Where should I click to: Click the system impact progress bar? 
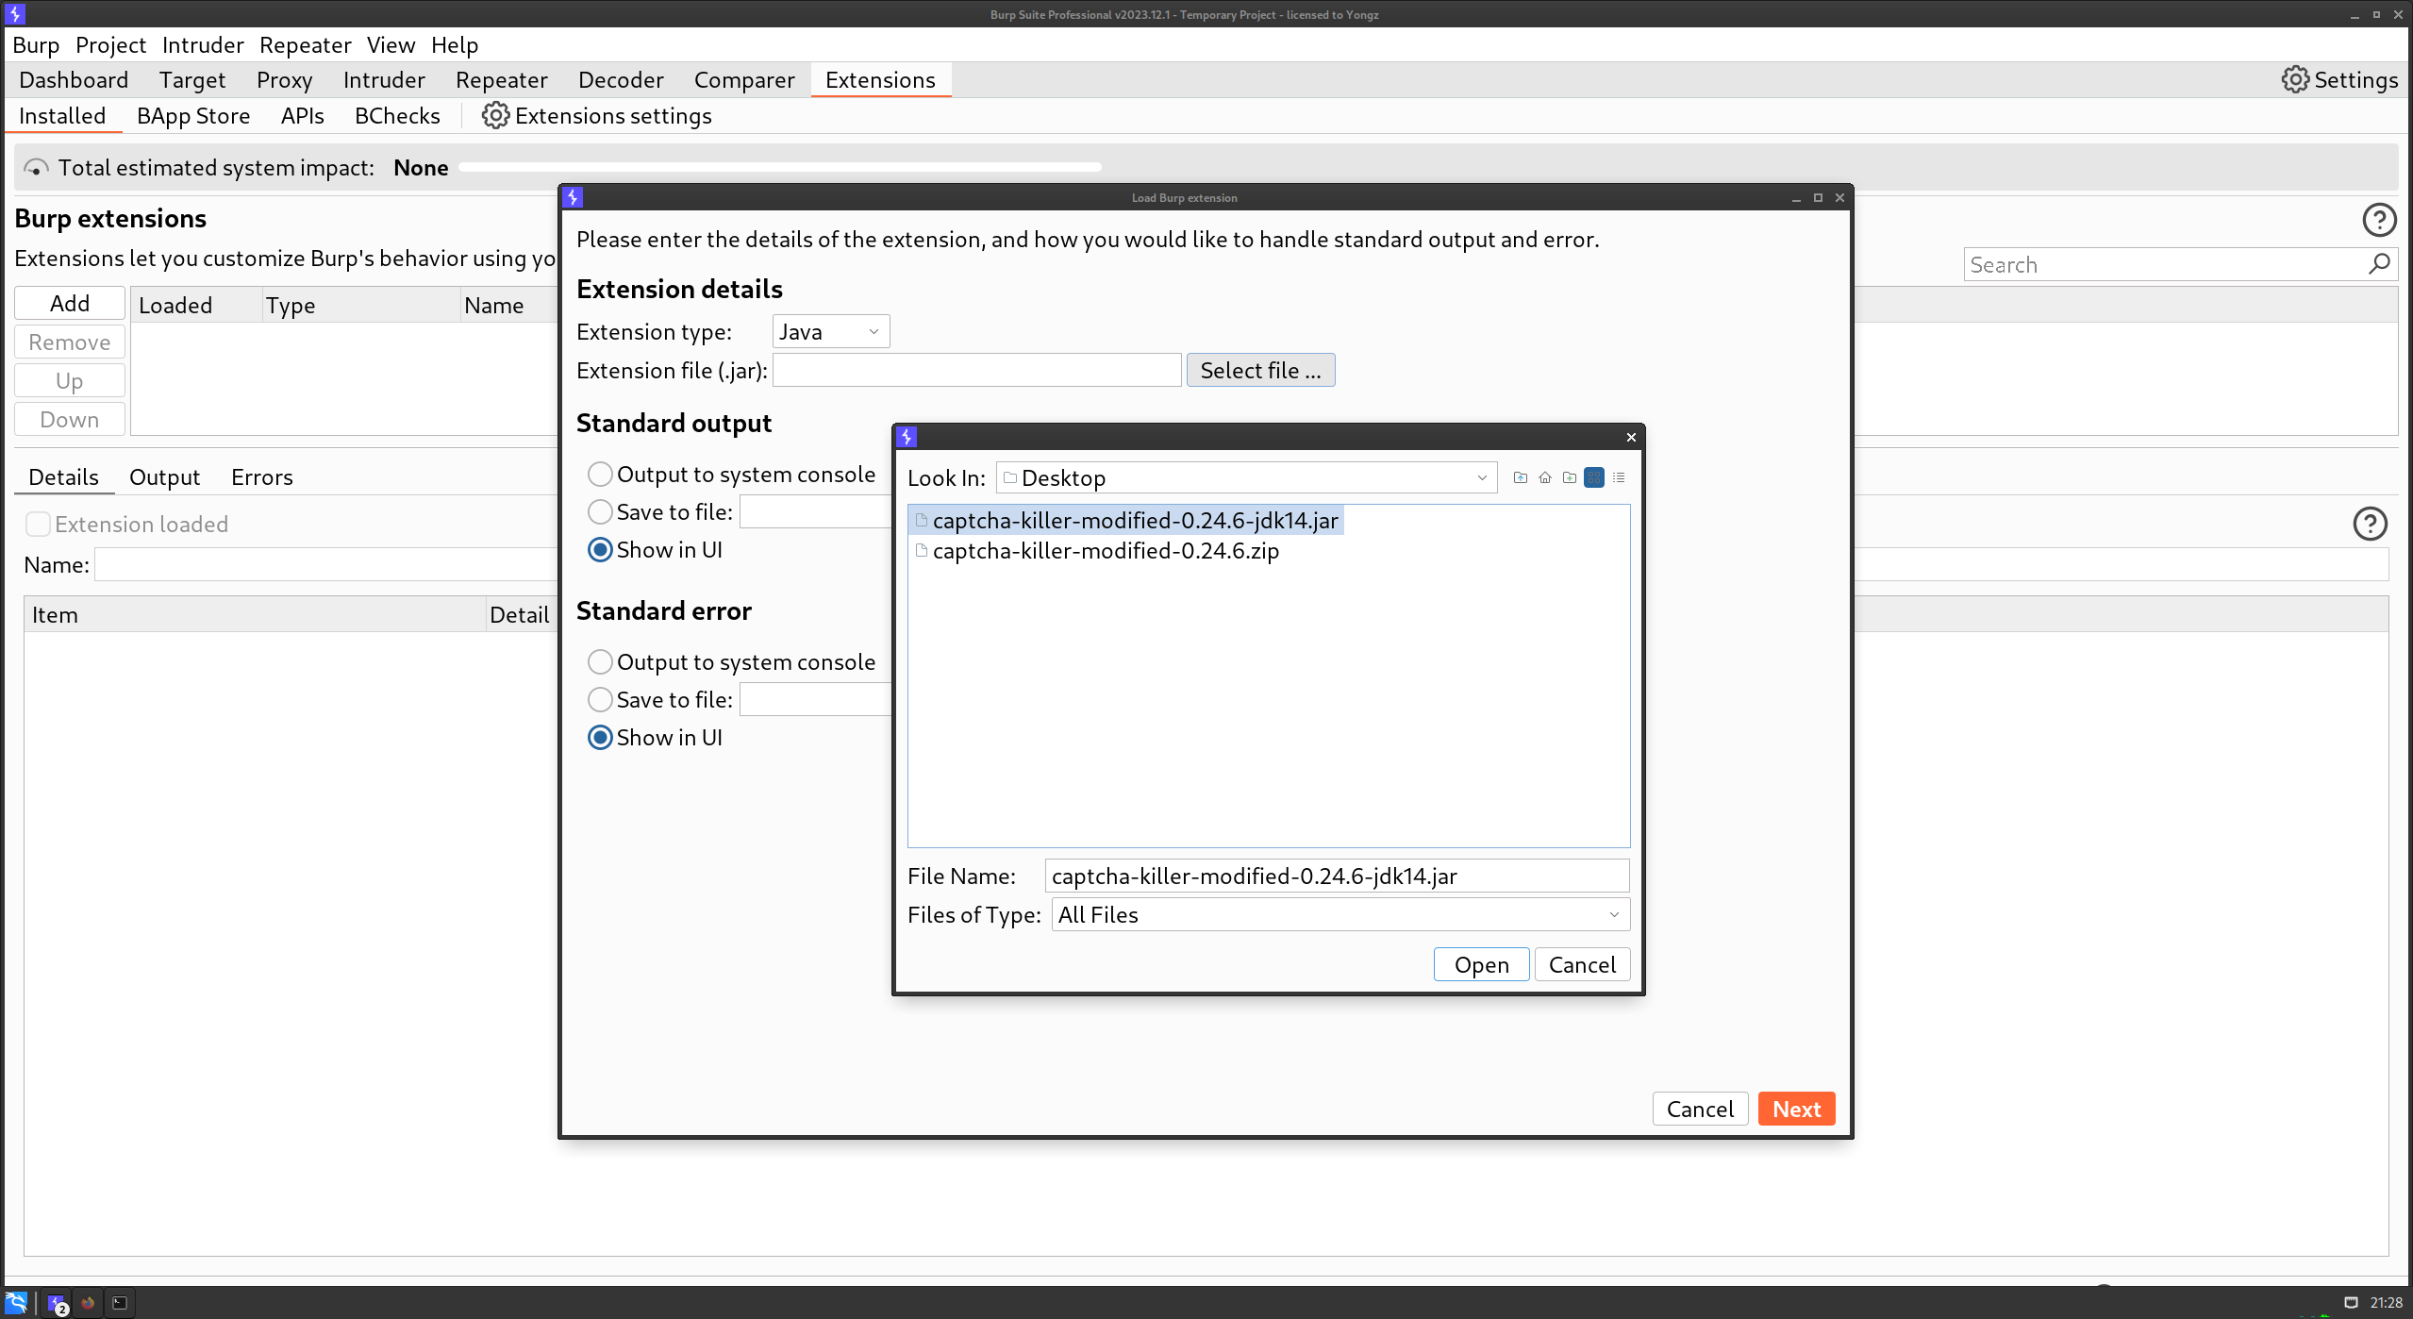(780, 167)
